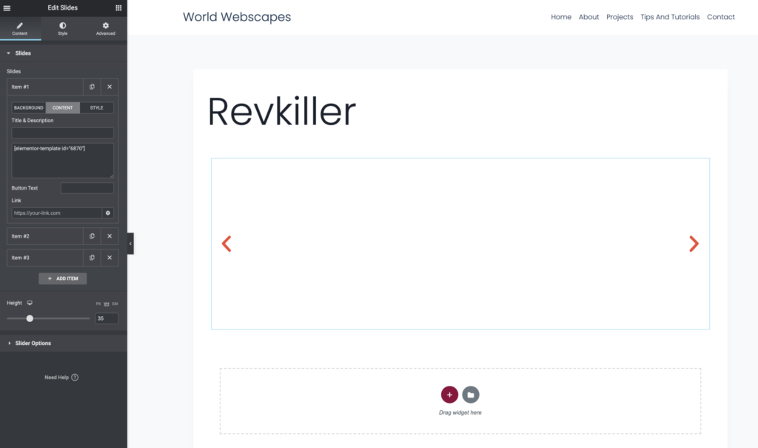Click the Height slider handle
758x448 pixels.
(30, 318)
